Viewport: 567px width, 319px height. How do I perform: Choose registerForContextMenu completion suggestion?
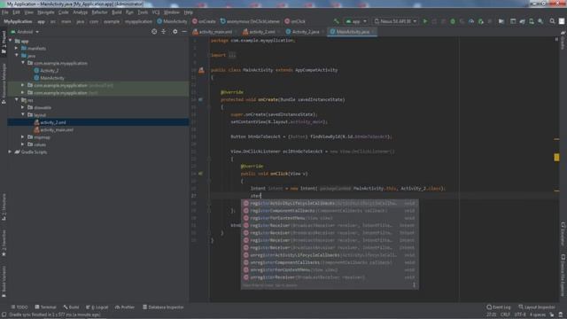(330, 218)
